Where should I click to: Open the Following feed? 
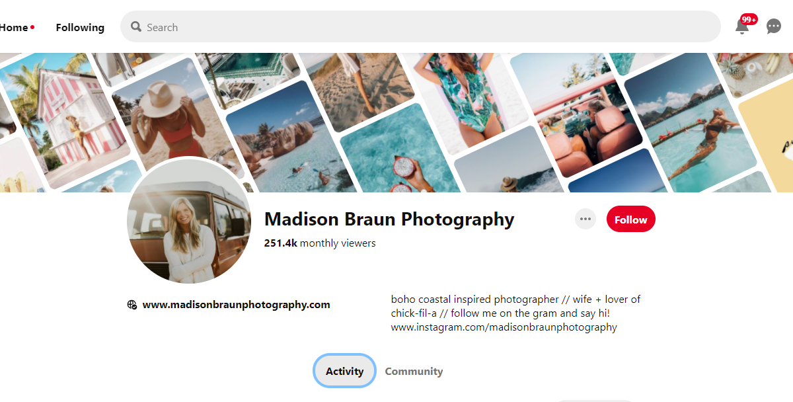pos(80,27)
